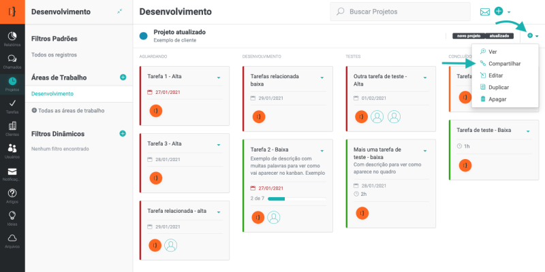
Task: Open Relatórios in the left sidebar
Action: tap(12, 37)
